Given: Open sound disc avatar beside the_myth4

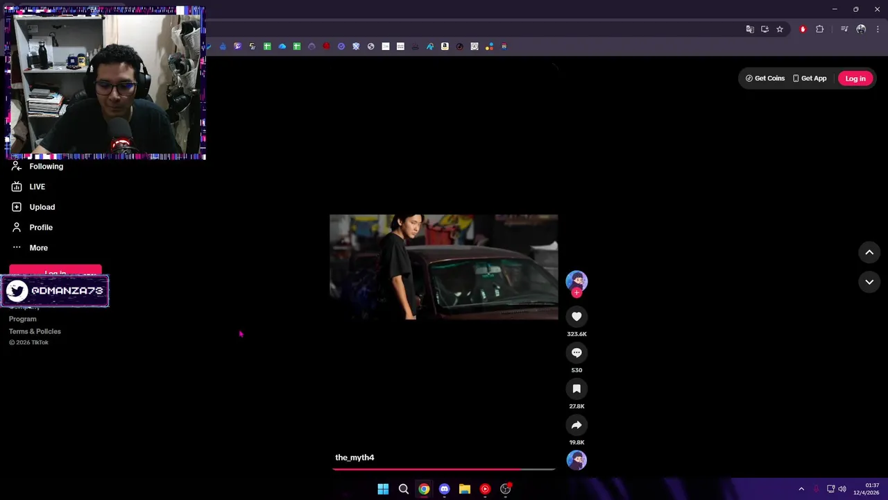Looking at the screenshot, I should coord(577,460).
